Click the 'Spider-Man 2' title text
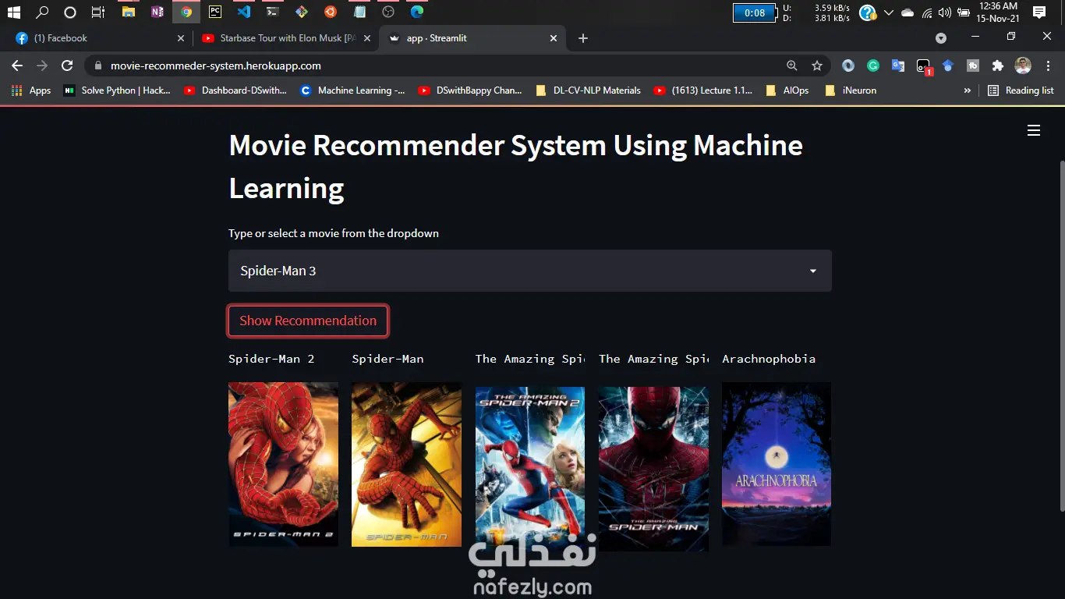Image resolution: width=1065 pixels, height=599 pixels. (271, 359)
